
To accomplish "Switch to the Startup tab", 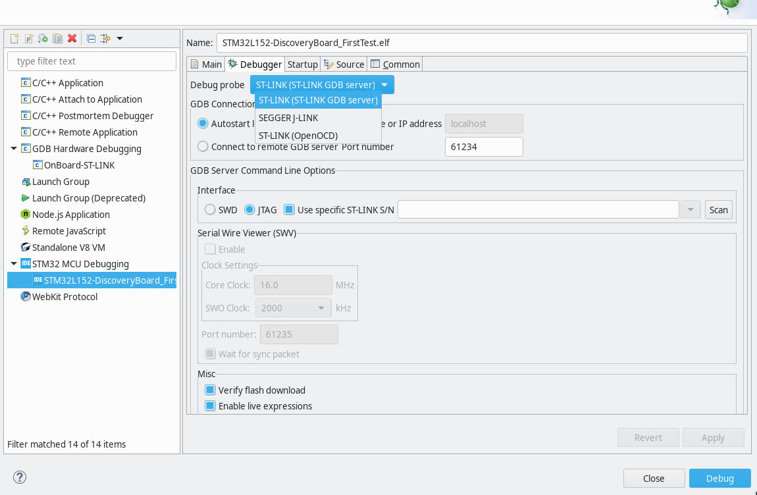I will 303,65.
